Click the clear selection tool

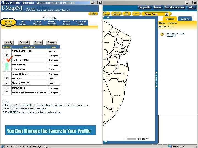(116, 13)
